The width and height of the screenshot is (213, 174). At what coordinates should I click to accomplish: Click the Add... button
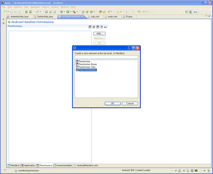pos(100,33)
